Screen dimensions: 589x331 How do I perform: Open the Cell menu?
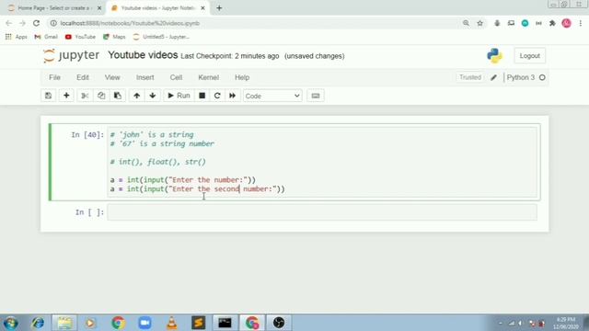(x=176, y=77)
